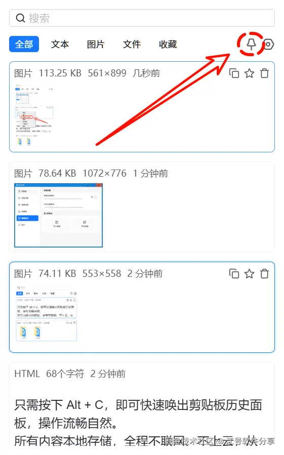
Task: Open the 561×899 image thumbnail
Action: [34, 115]
